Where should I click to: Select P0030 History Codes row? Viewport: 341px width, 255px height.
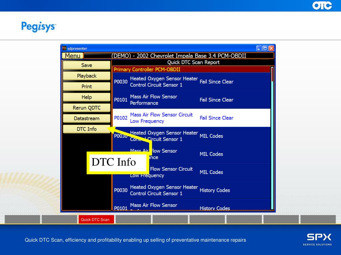click(191, 190)
